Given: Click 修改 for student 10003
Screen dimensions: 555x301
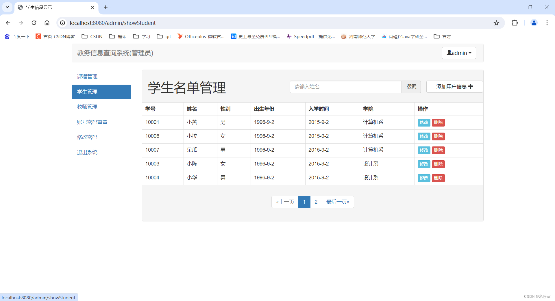Looking at the screenshot, I should tap(424, 164).
